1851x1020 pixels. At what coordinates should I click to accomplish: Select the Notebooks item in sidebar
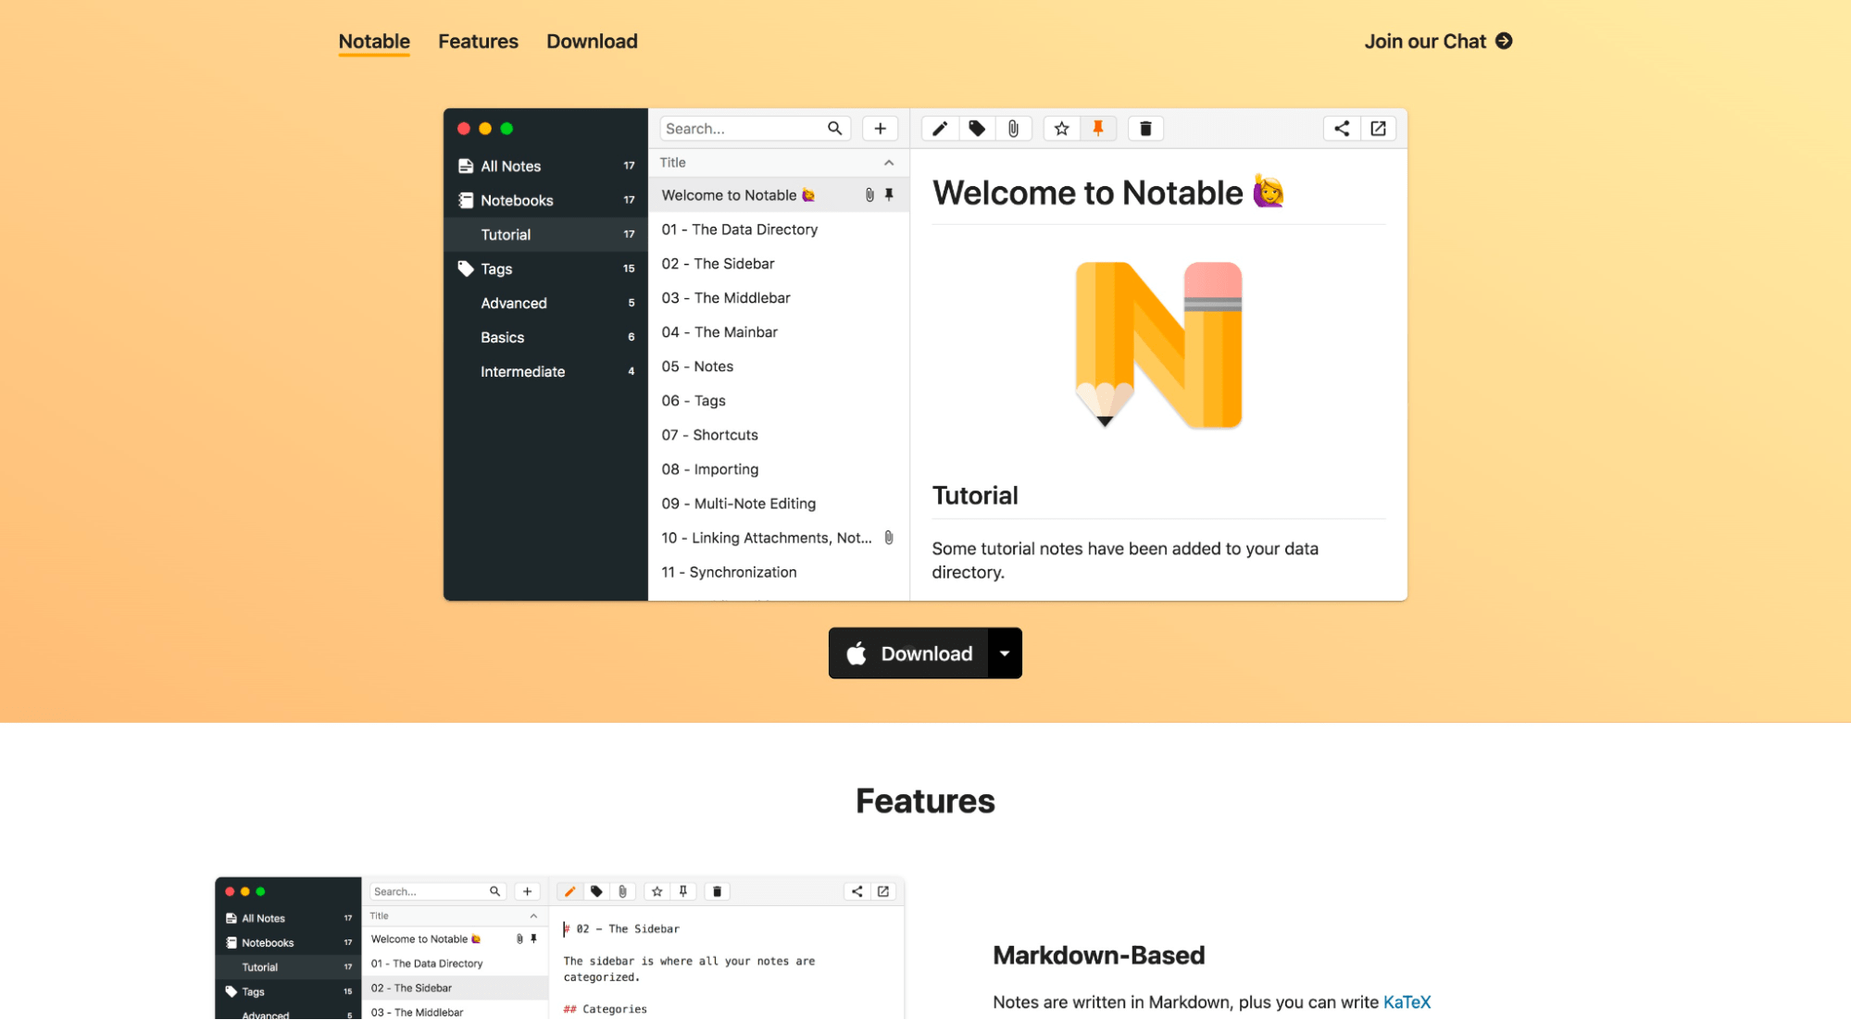pyautogui.click(x=517, y=201)
